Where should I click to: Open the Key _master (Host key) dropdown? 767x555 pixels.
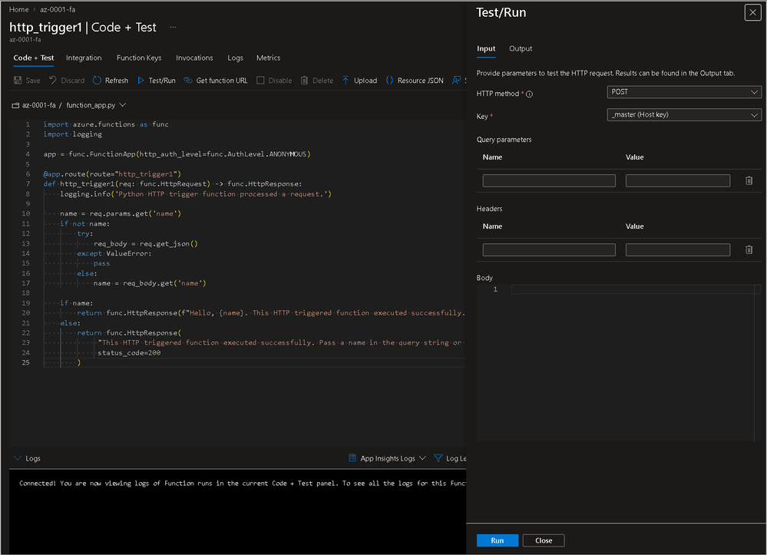pyautogui.click(x=684, y=114)
